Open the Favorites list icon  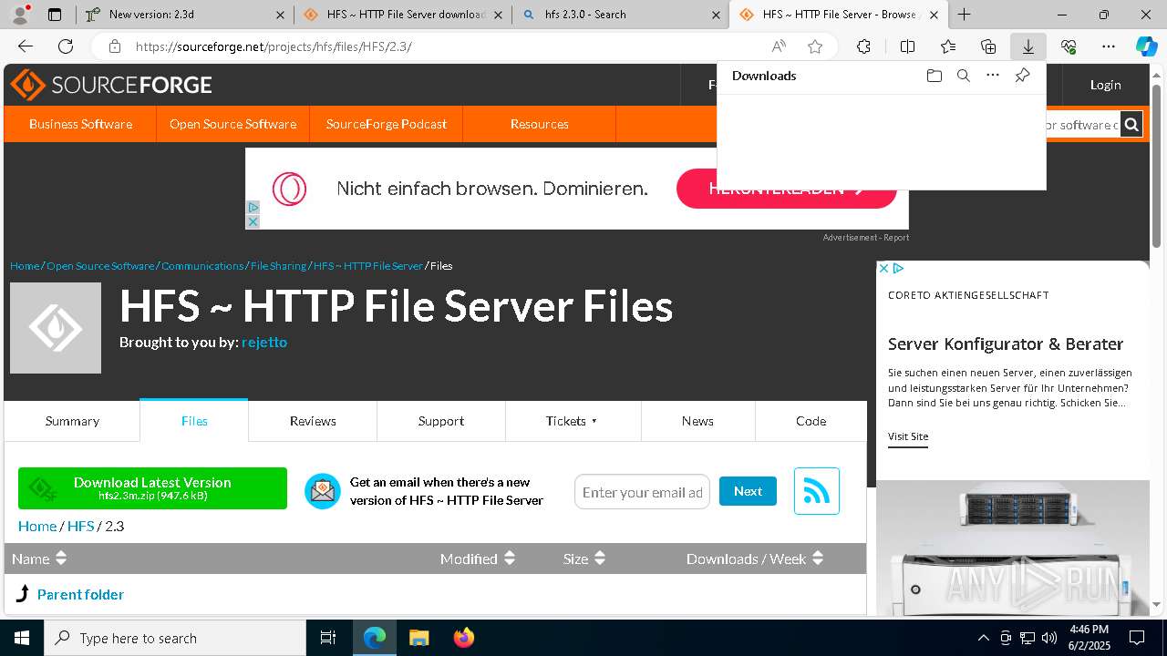coord(948,46)
